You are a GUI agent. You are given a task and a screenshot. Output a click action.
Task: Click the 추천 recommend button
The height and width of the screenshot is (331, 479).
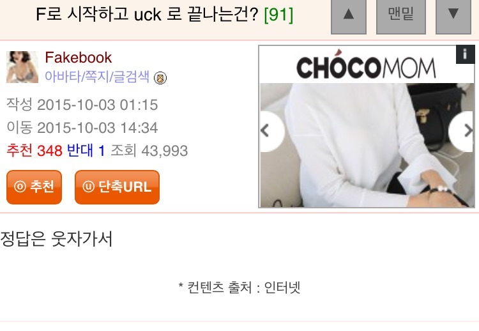coord(34,187)
